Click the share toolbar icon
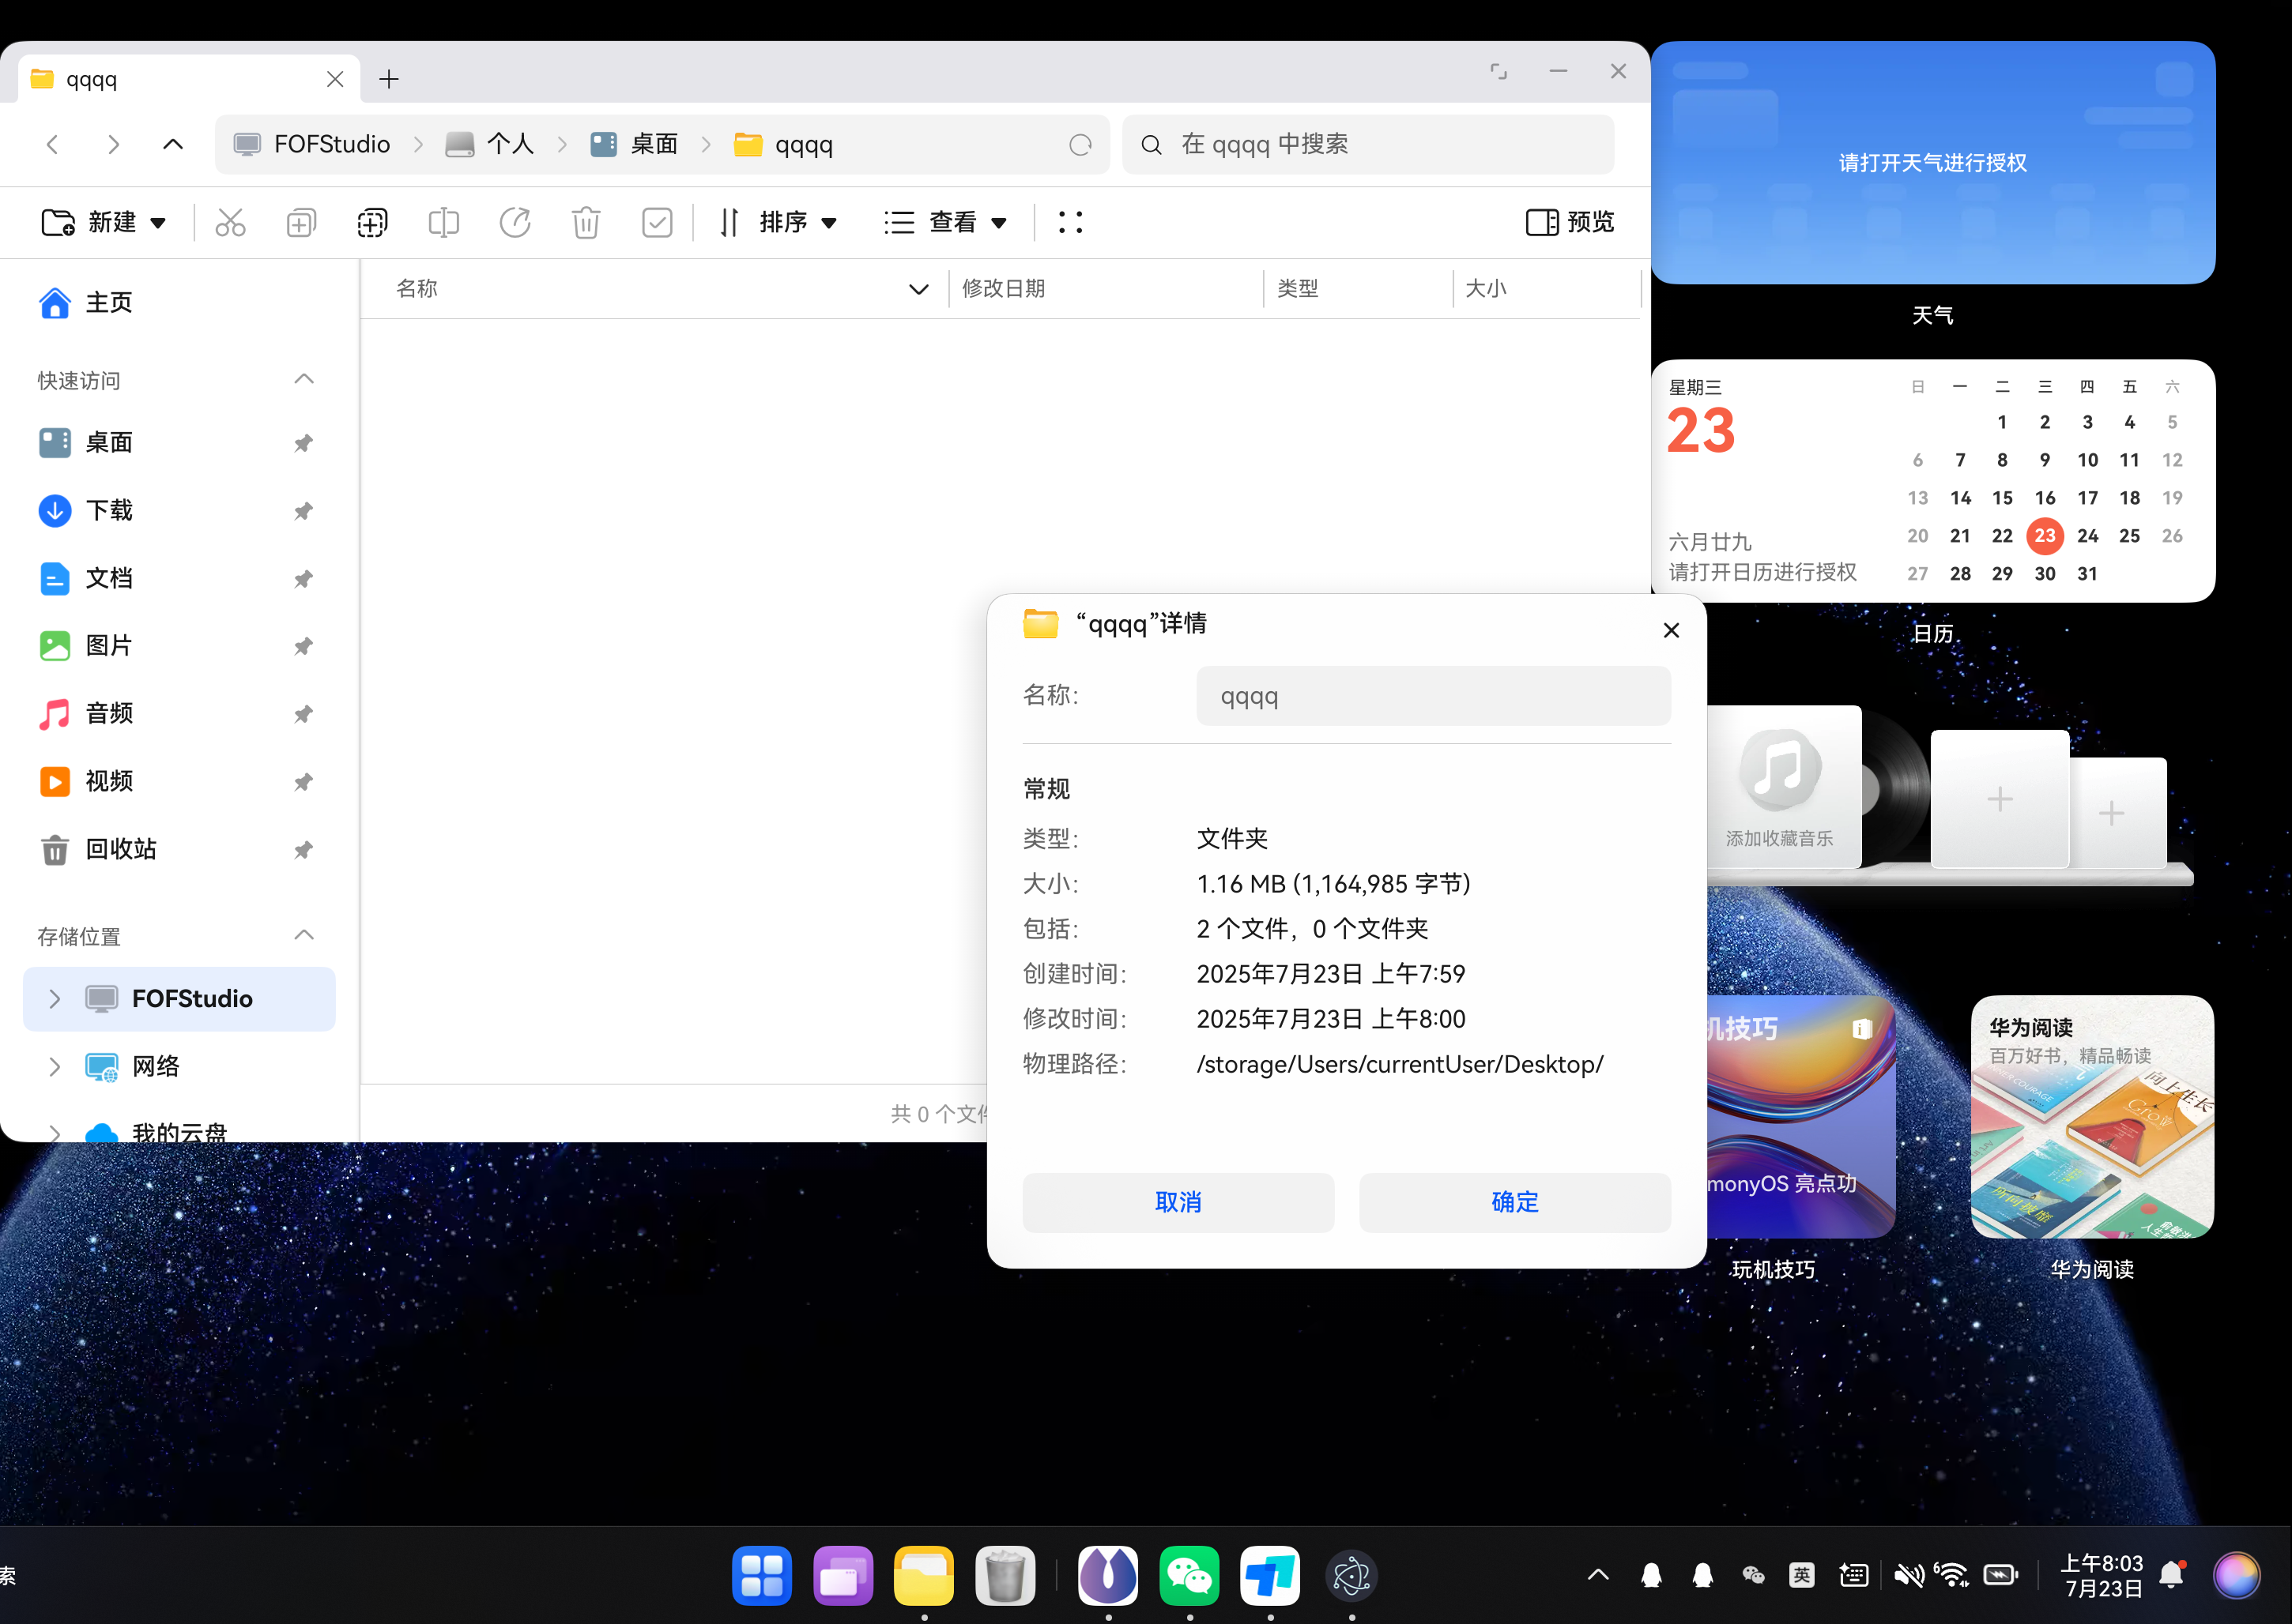Image resolution: width=2292 pixels, height=1624 pixels. coord(515,222)
